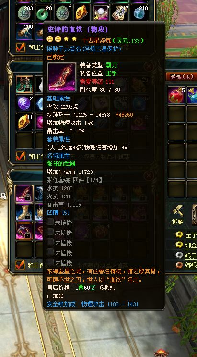Toggle the middle 和主包 checkbox

point(21,156)
